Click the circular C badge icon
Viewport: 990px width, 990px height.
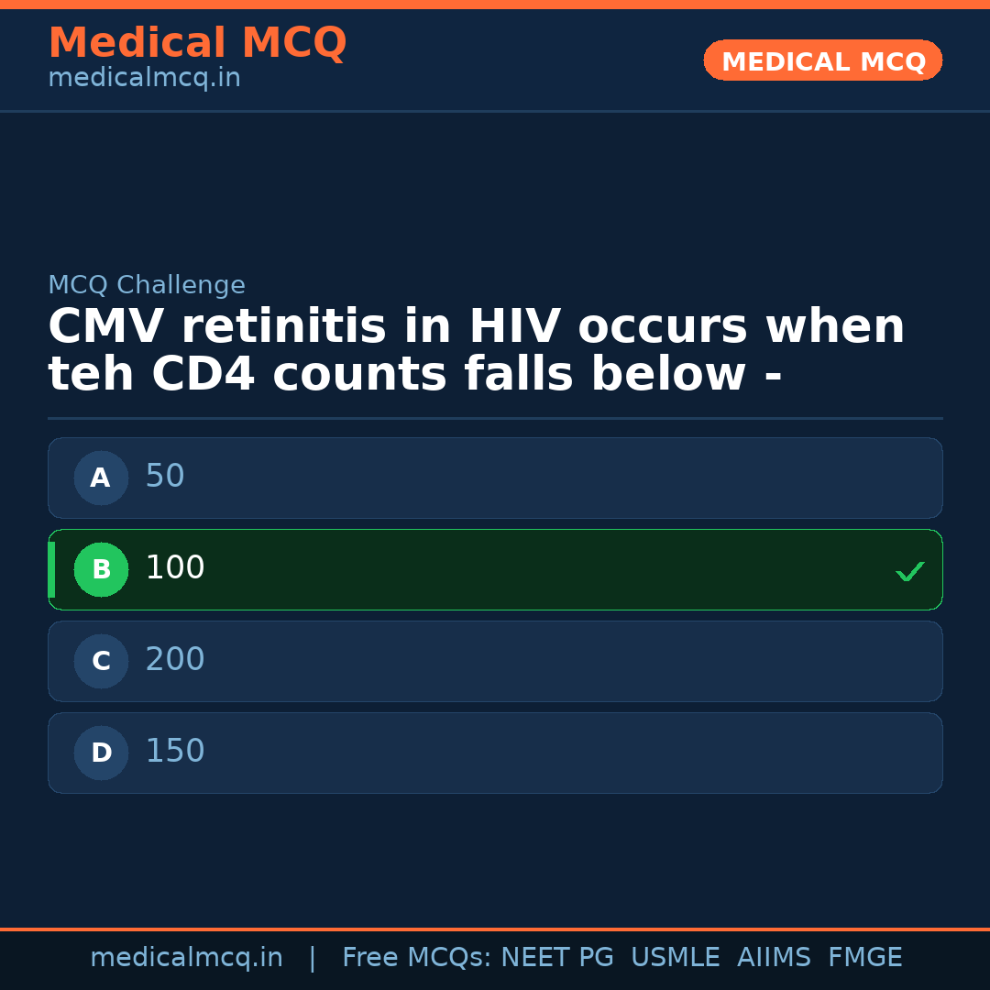[x=101, y=661]
